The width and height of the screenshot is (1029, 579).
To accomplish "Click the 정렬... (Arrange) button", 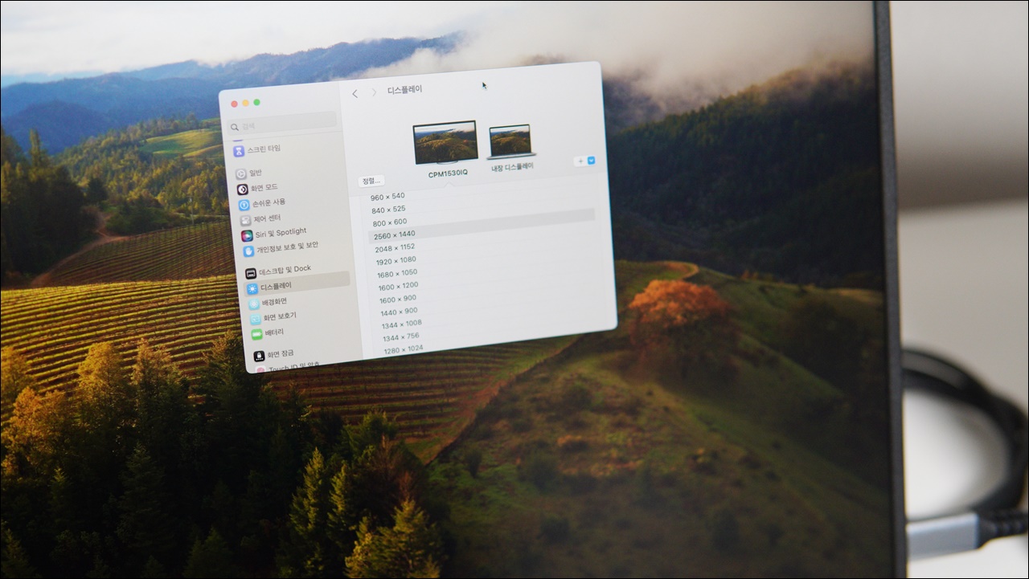I will point(371,181).
